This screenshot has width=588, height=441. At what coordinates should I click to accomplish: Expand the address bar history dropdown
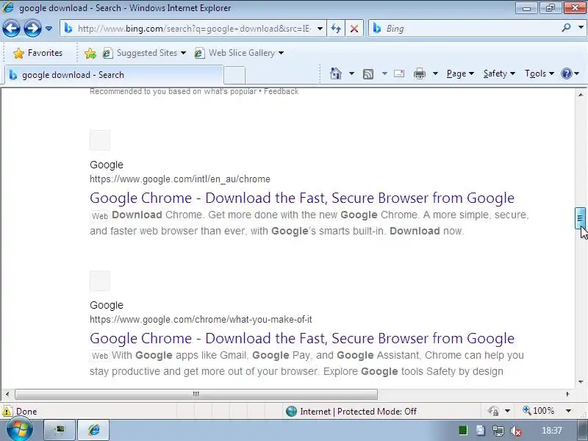[x=320, y=29]
